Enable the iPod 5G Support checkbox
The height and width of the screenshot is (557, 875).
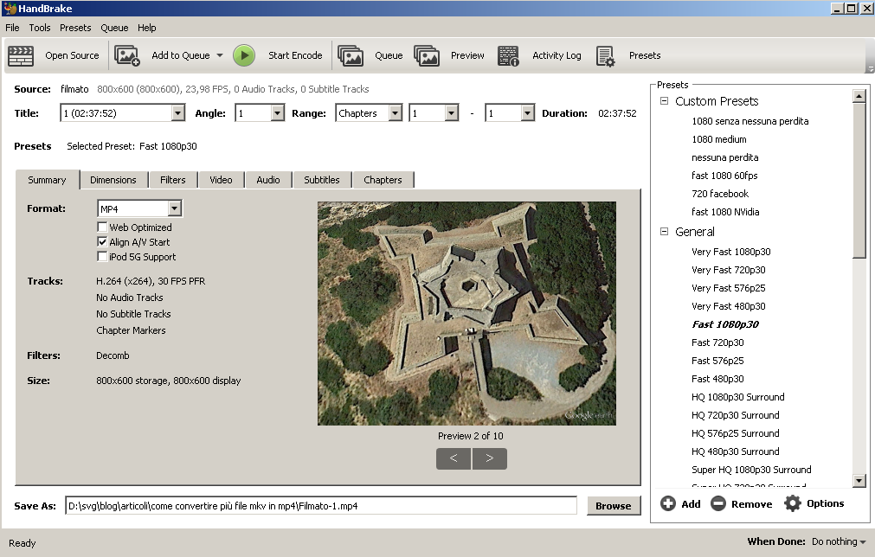point(102,257)
